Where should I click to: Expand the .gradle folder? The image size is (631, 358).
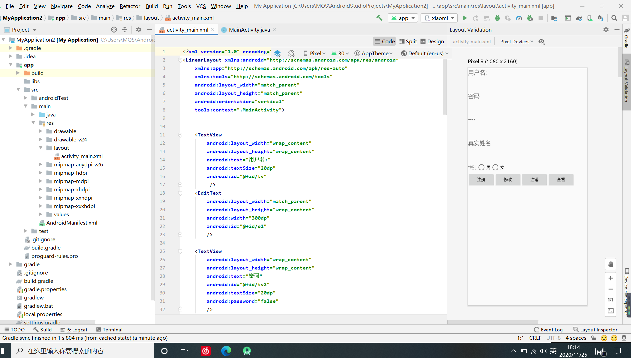tap(11, 48)
